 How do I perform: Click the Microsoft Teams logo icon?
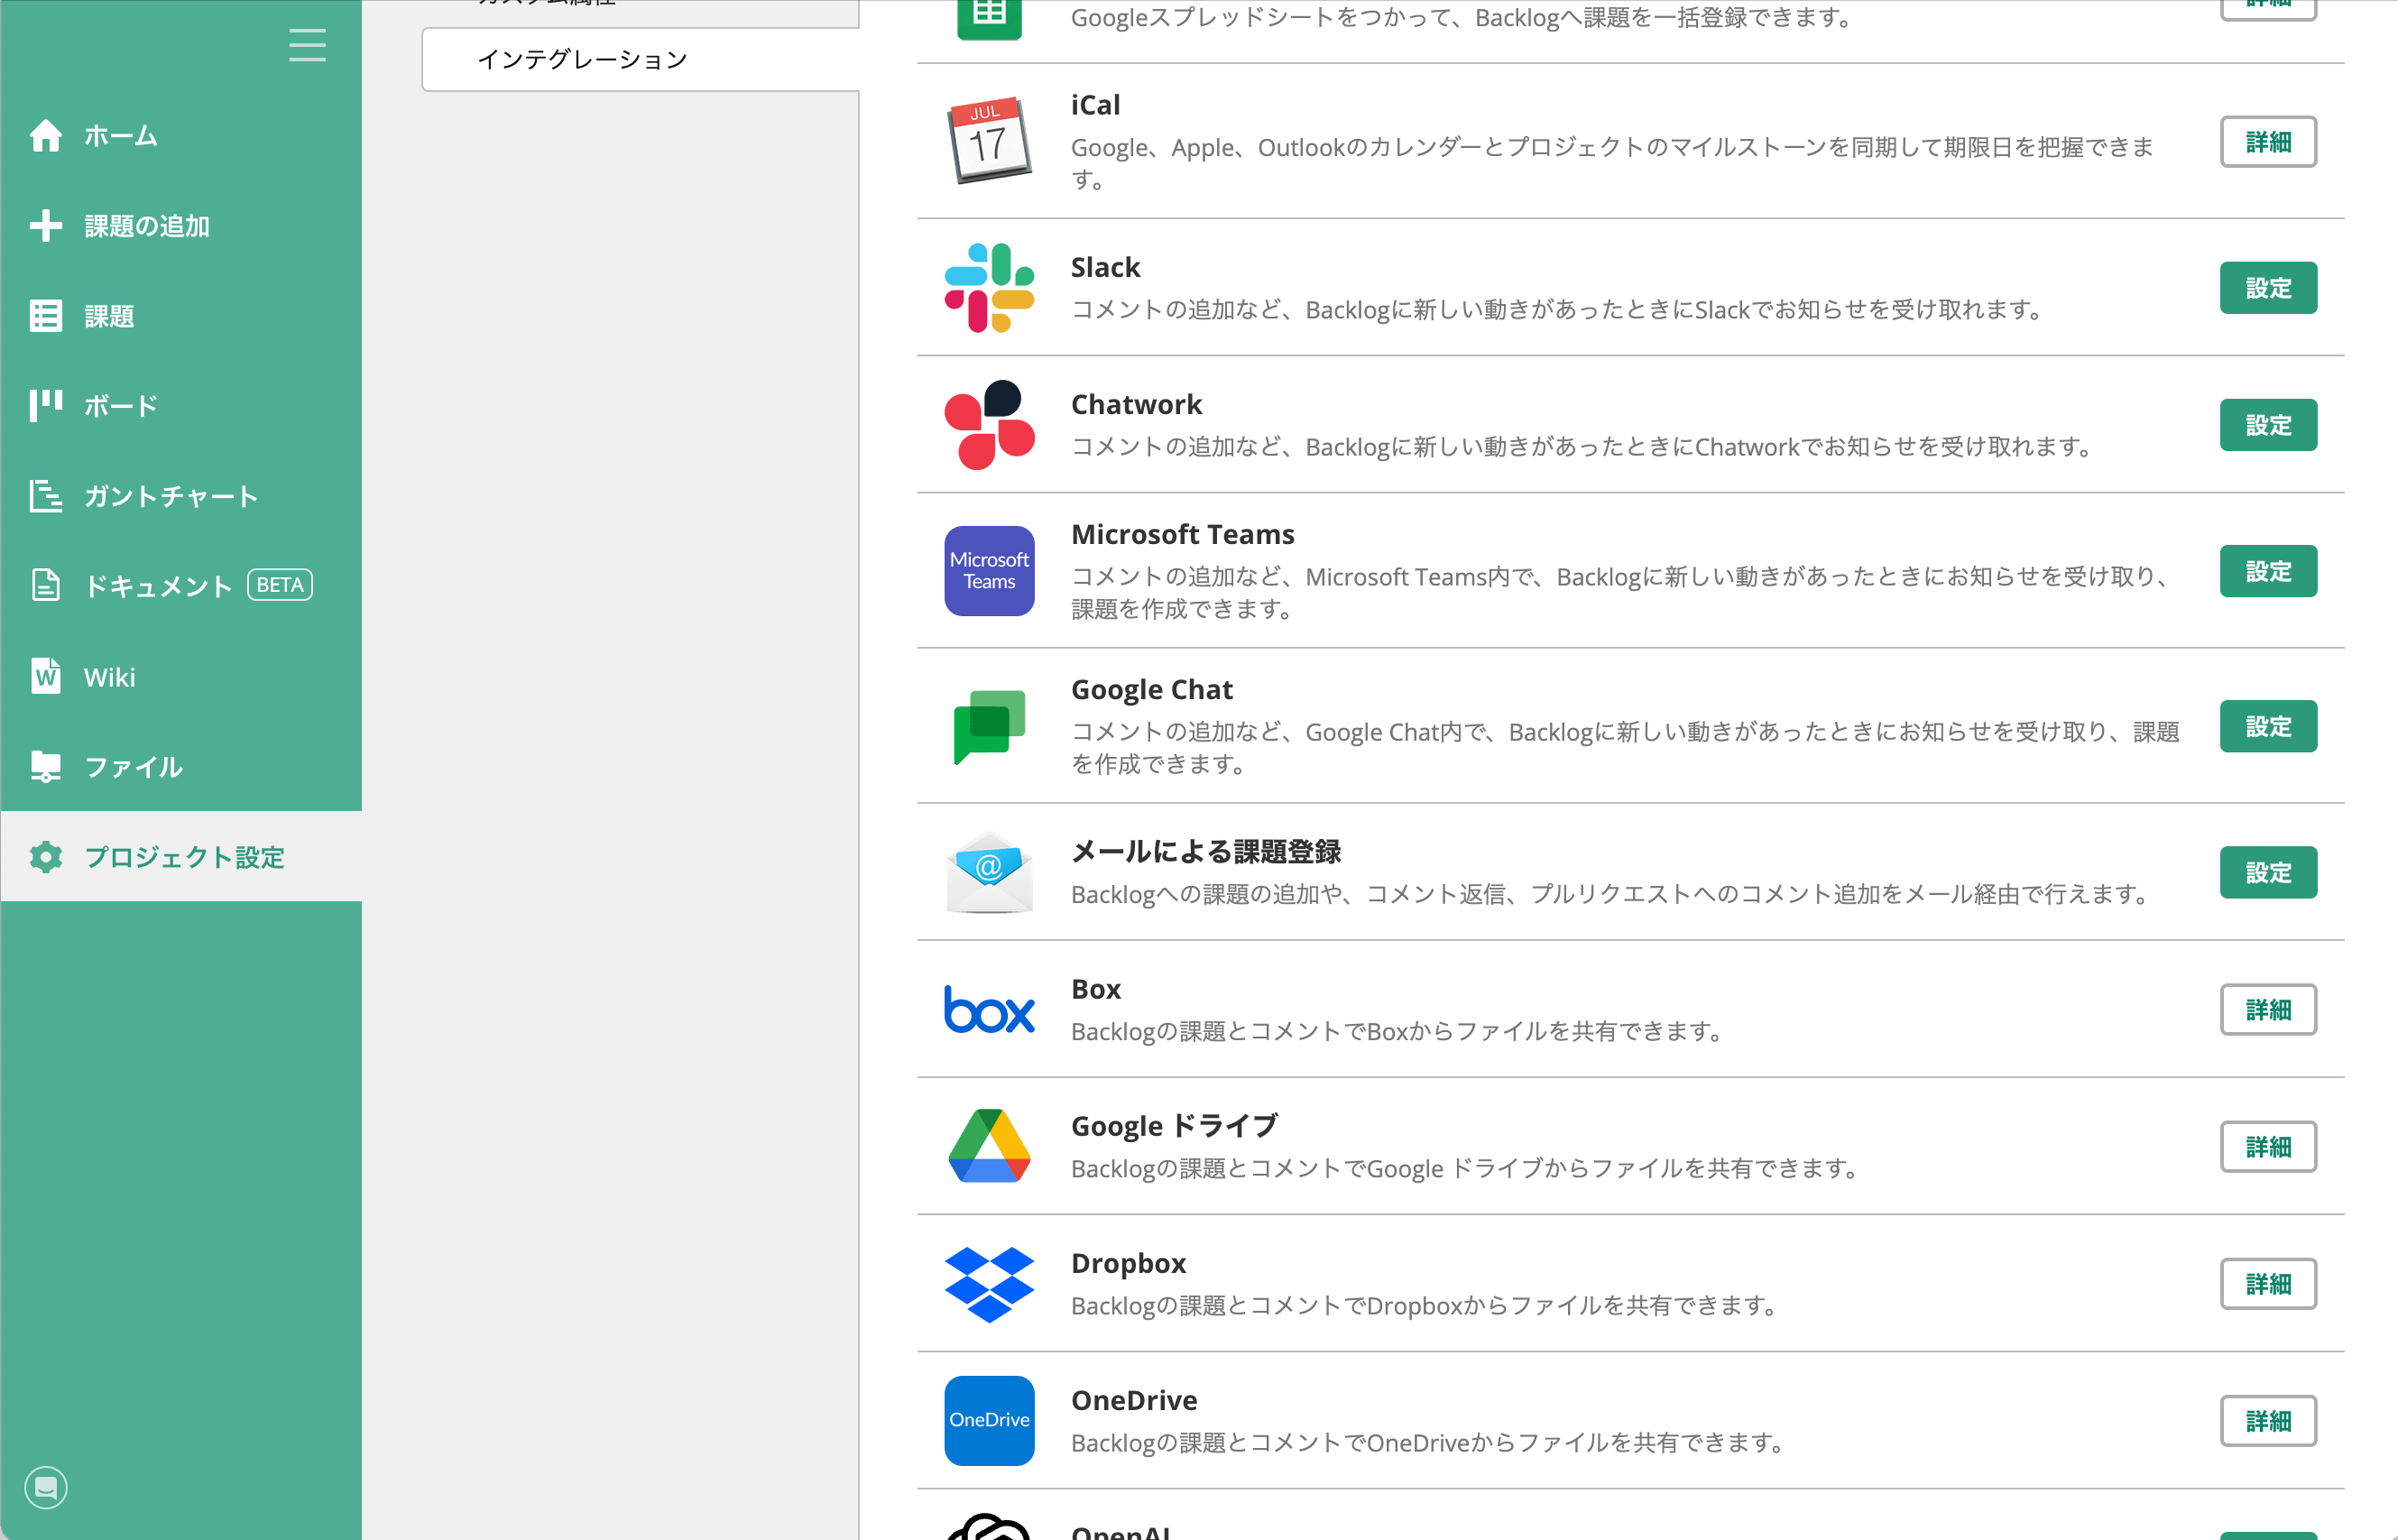coord(989,571)
